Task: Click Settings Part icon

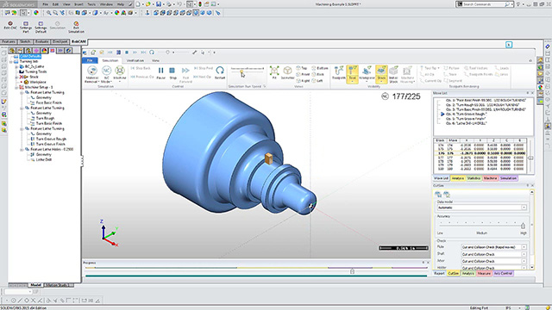Action: coord(26,27)
